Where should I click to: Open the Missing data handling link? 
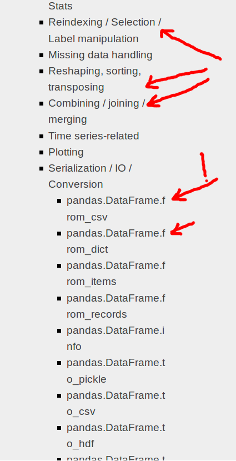tap(100, 55)
